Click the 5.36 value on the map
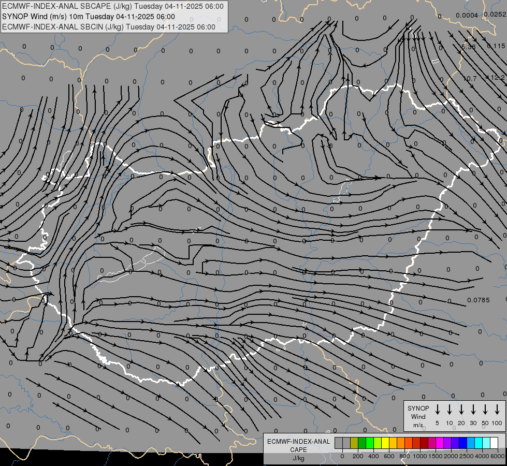This screenshot has width=507, height=466. pos(469,47)
